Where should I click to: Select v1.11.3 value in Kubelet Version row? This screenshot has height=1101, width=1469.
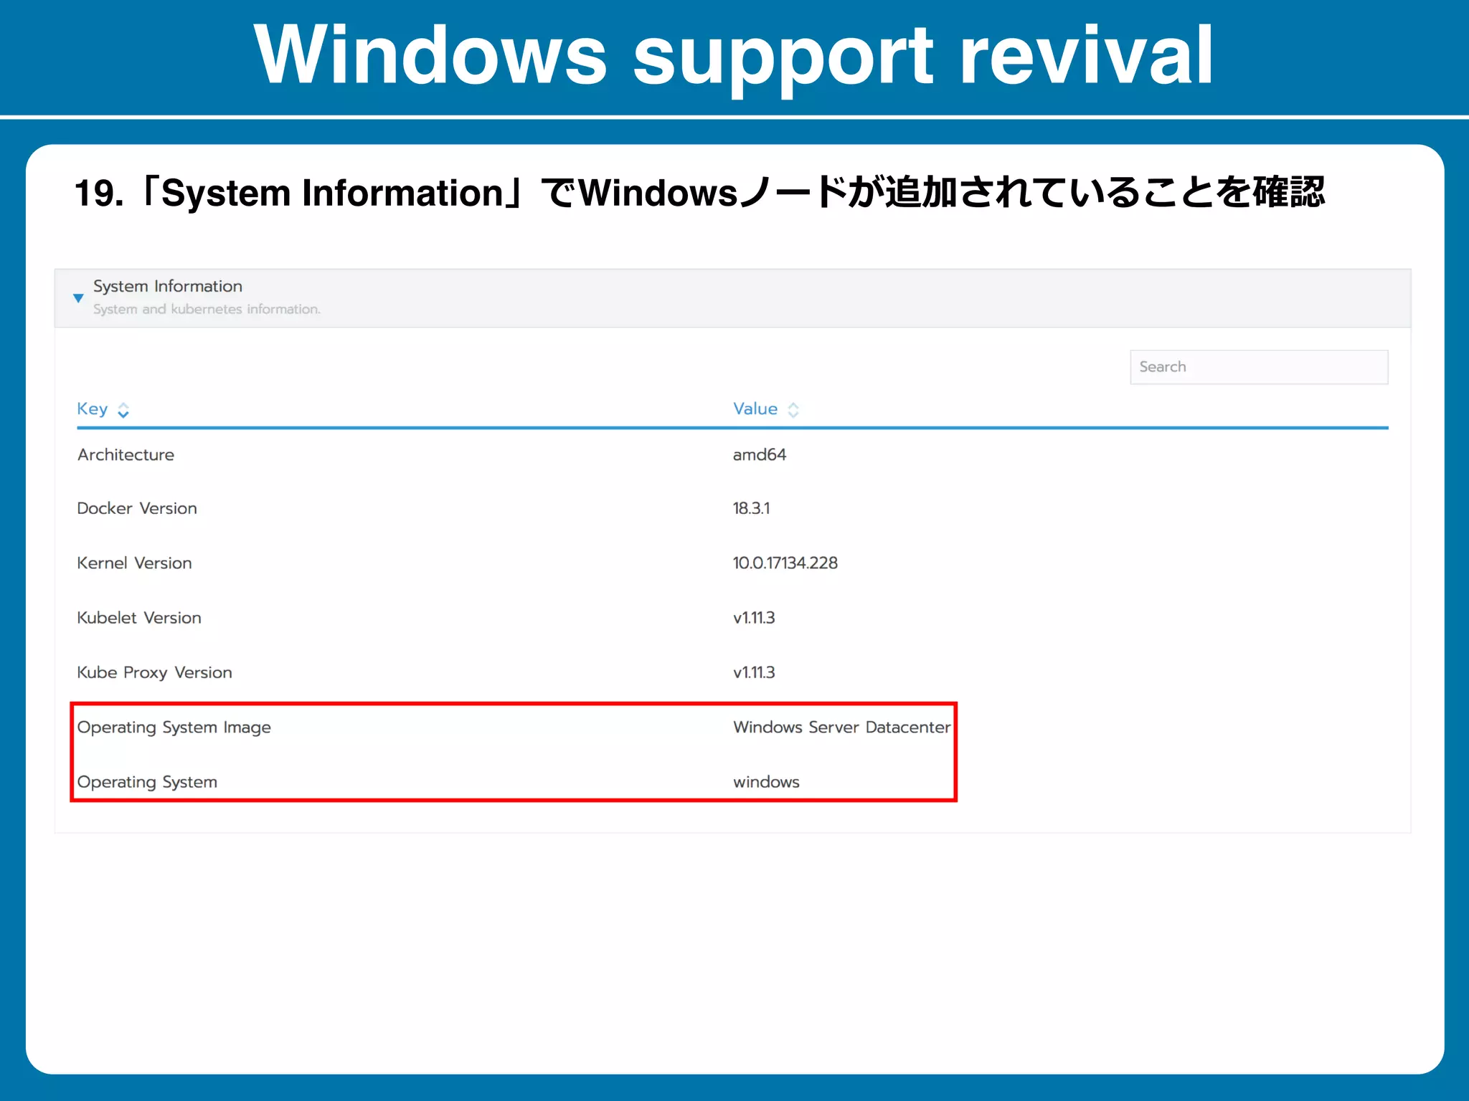click(x=754, y=618)
